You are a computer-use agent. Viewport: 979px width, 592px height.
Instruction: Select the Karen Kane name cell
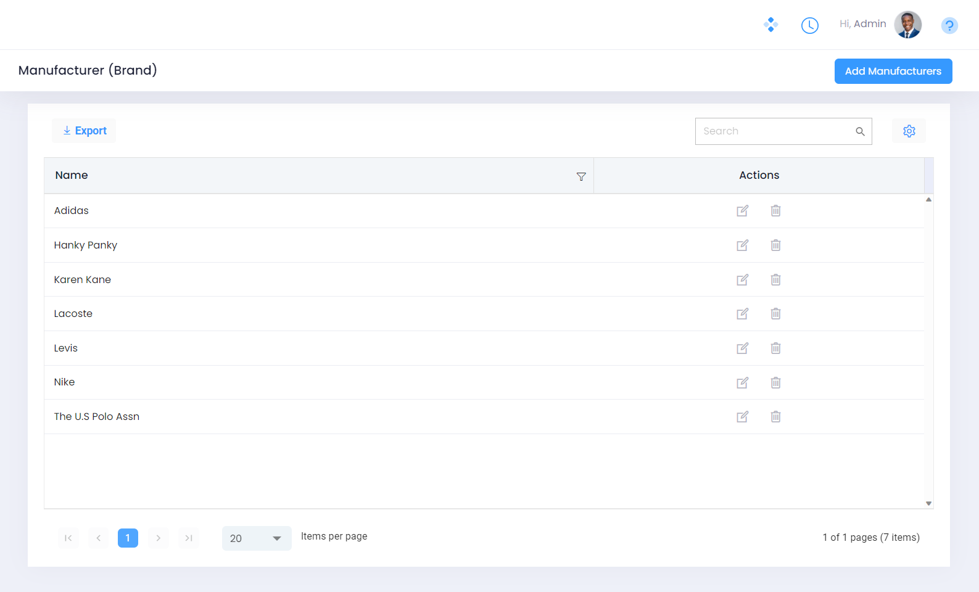[x=319, y=280]
